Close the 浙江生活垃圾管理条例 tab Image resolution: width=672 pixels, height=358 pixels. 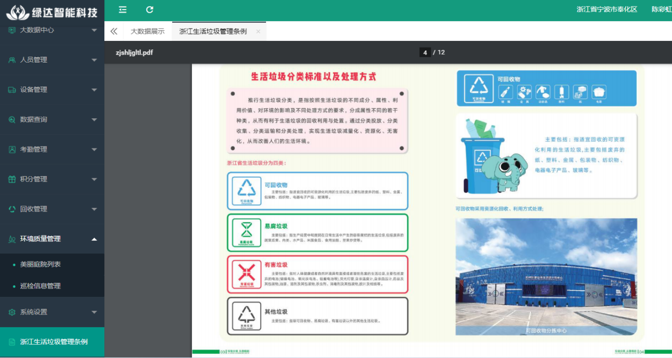pos(258,31)
